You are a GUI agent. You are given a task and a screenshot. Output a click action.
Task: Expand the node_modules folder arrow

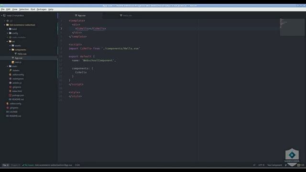[x=8, y=37]
